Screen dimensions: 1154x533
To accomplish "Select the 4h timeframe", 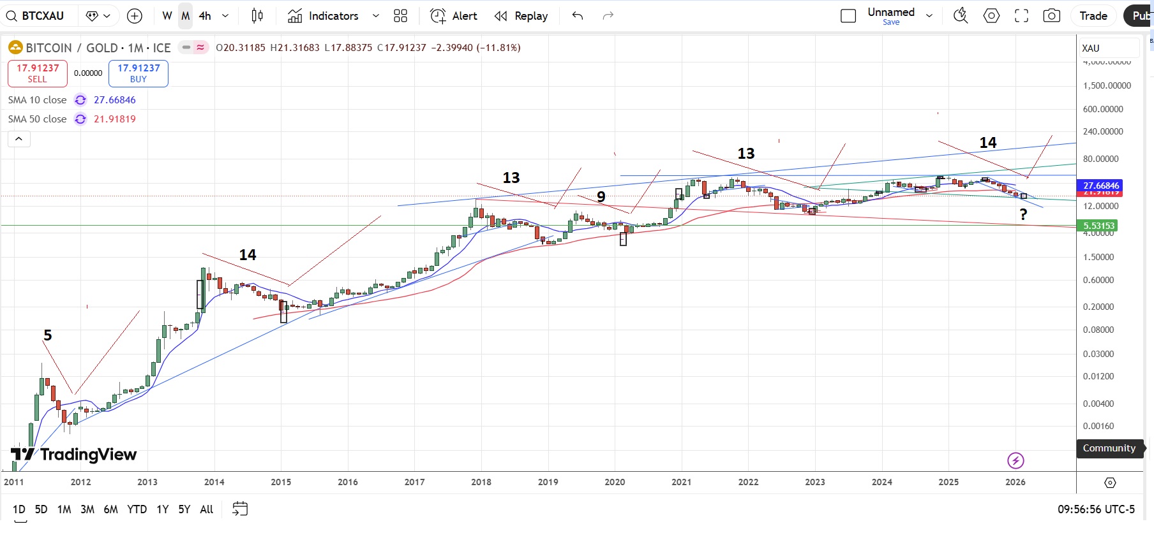I will coord(205,16).
